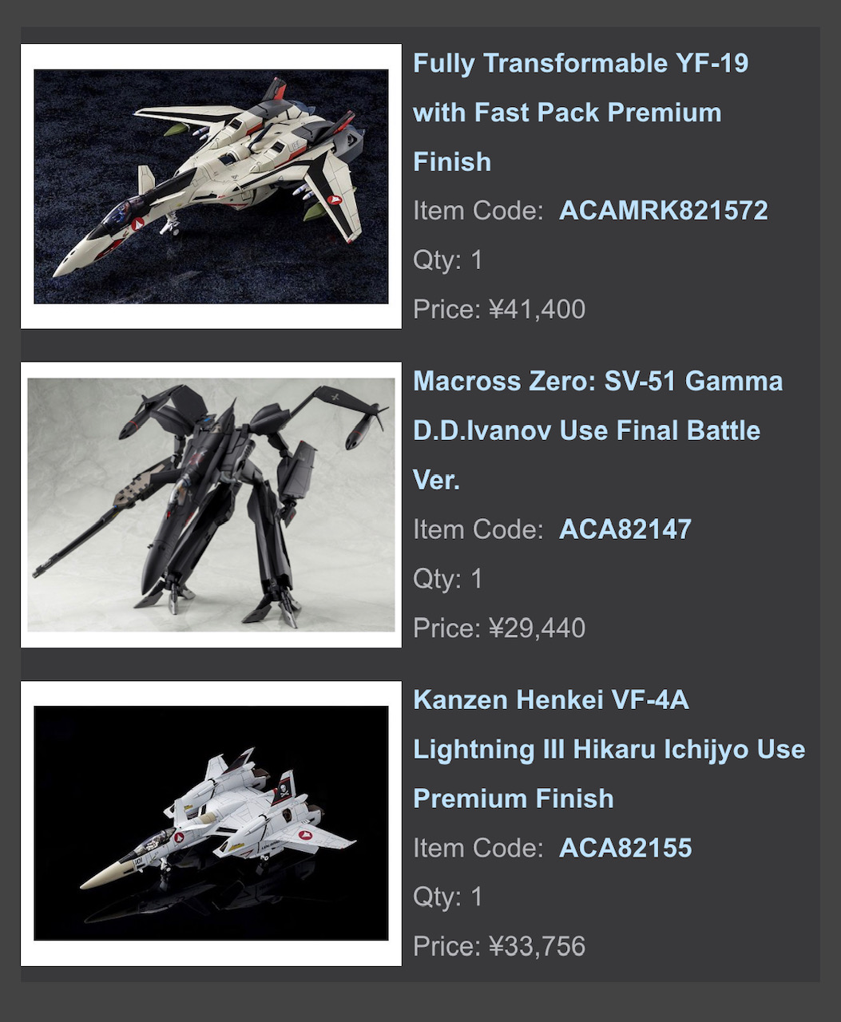
Task: Click the Item Code label beside ACA82155
Action: [x=478, y=848]
